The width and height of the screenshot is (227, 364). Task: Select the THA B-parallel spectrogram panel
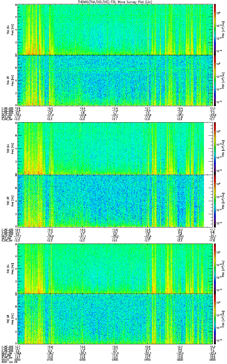116,80
